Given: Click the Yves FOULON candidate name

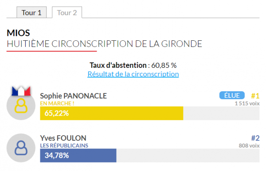Looking at the screenshot, I should click(63, 138).
